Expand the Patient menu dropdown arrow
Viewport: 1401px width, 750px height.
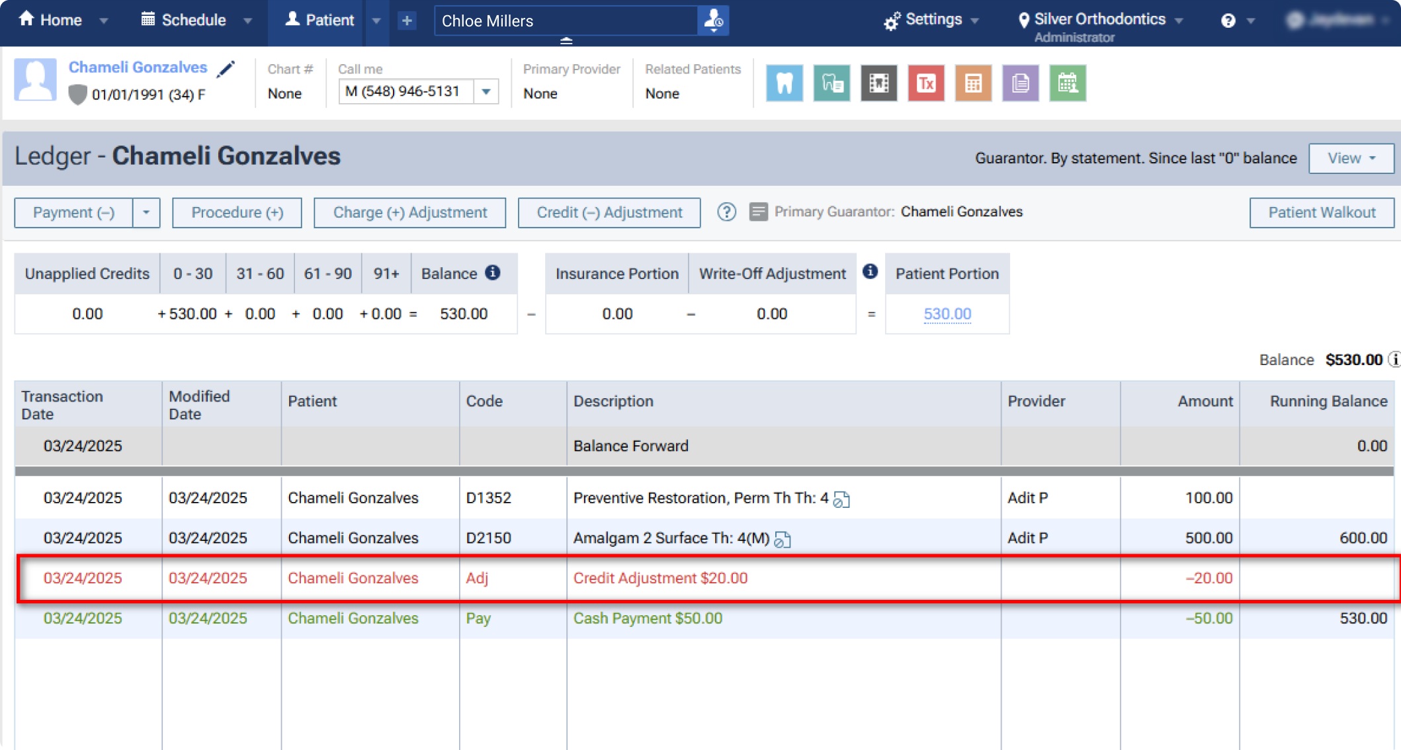376,21
